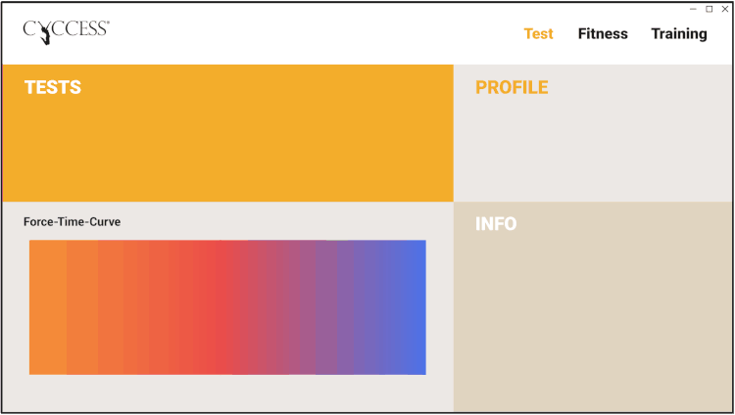The width and height of the screenshot is (735, 415).
Task: Close the application window
Action: [x=724, y=9]
